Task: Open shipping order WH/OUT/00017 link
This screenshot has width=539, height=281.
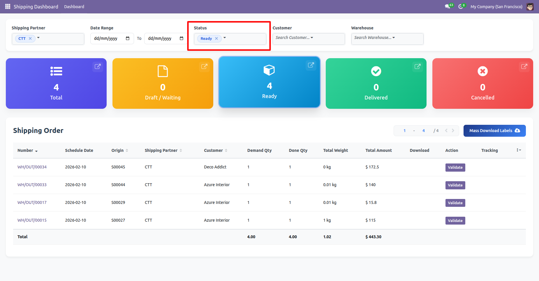Action: pyautogui.click(x=32, y=202)
